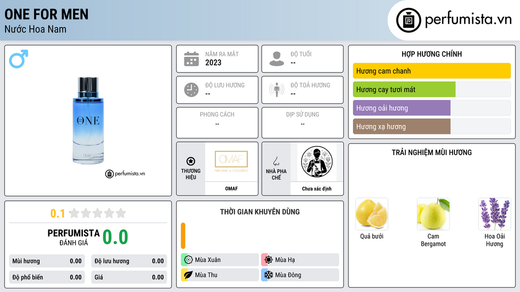This screenshot has width=520, height=292.
Task: Click the clock icon beside Độ lưu hương
Action: pos(191,90)
